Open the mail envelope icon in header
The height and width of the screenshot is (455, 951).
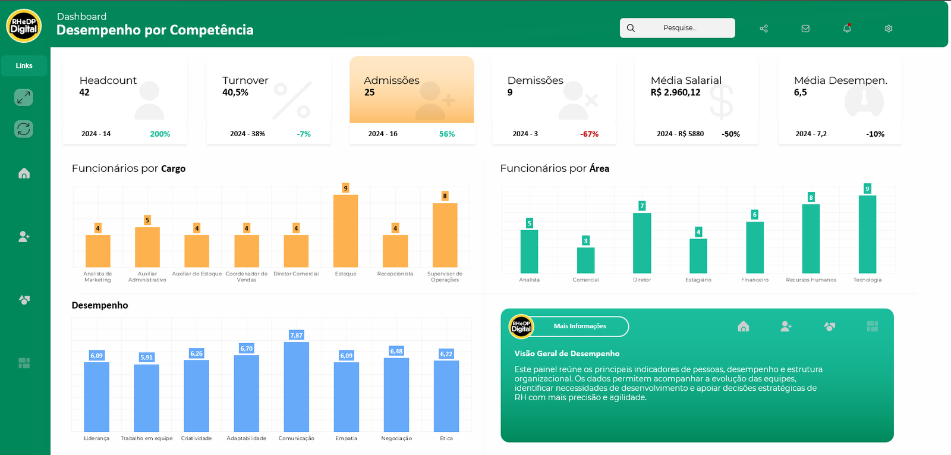click(x=805, y=29)
